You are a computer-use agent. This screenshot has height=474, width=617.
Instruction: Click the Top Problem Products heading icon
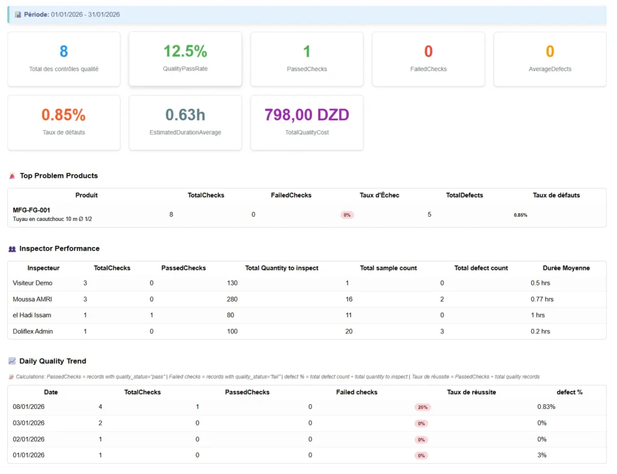click(x=12, y=176)
